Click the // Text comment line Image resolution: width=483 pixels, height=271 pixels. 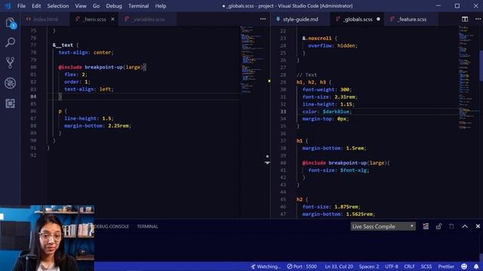click(x=306, y=75)
